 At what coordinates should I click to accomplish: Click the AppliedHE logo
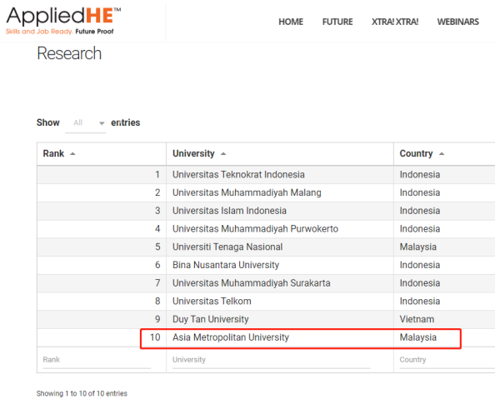63,21
